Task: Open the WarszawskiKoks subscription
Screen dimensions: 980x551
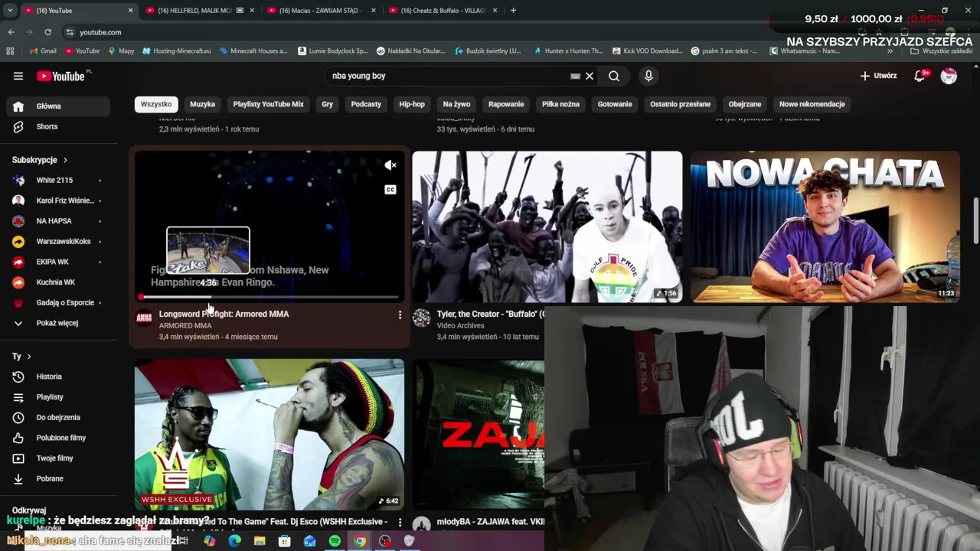Action: pos(59,241)
